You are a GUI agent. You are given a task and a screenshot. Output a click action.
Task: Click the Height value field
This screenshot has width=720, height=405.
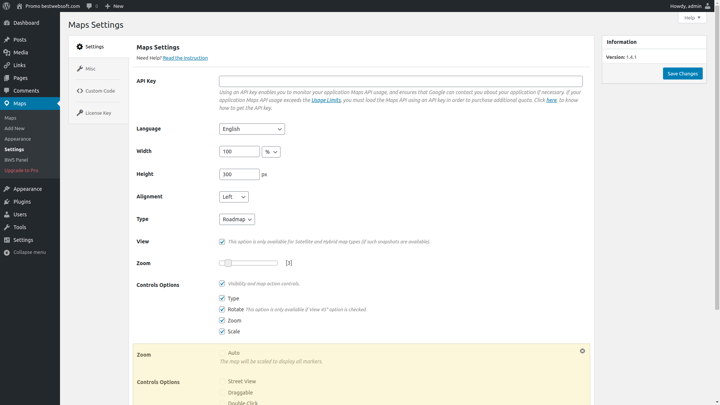[240, 174]
